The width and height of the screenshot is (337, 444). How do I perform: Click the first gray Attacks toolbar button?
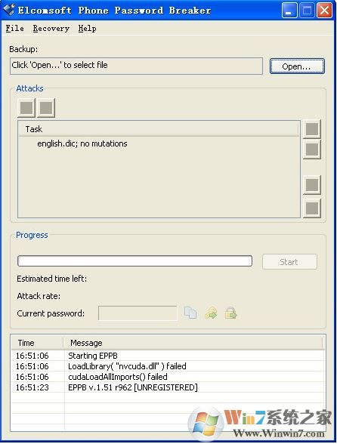click(x=26, y=107)
